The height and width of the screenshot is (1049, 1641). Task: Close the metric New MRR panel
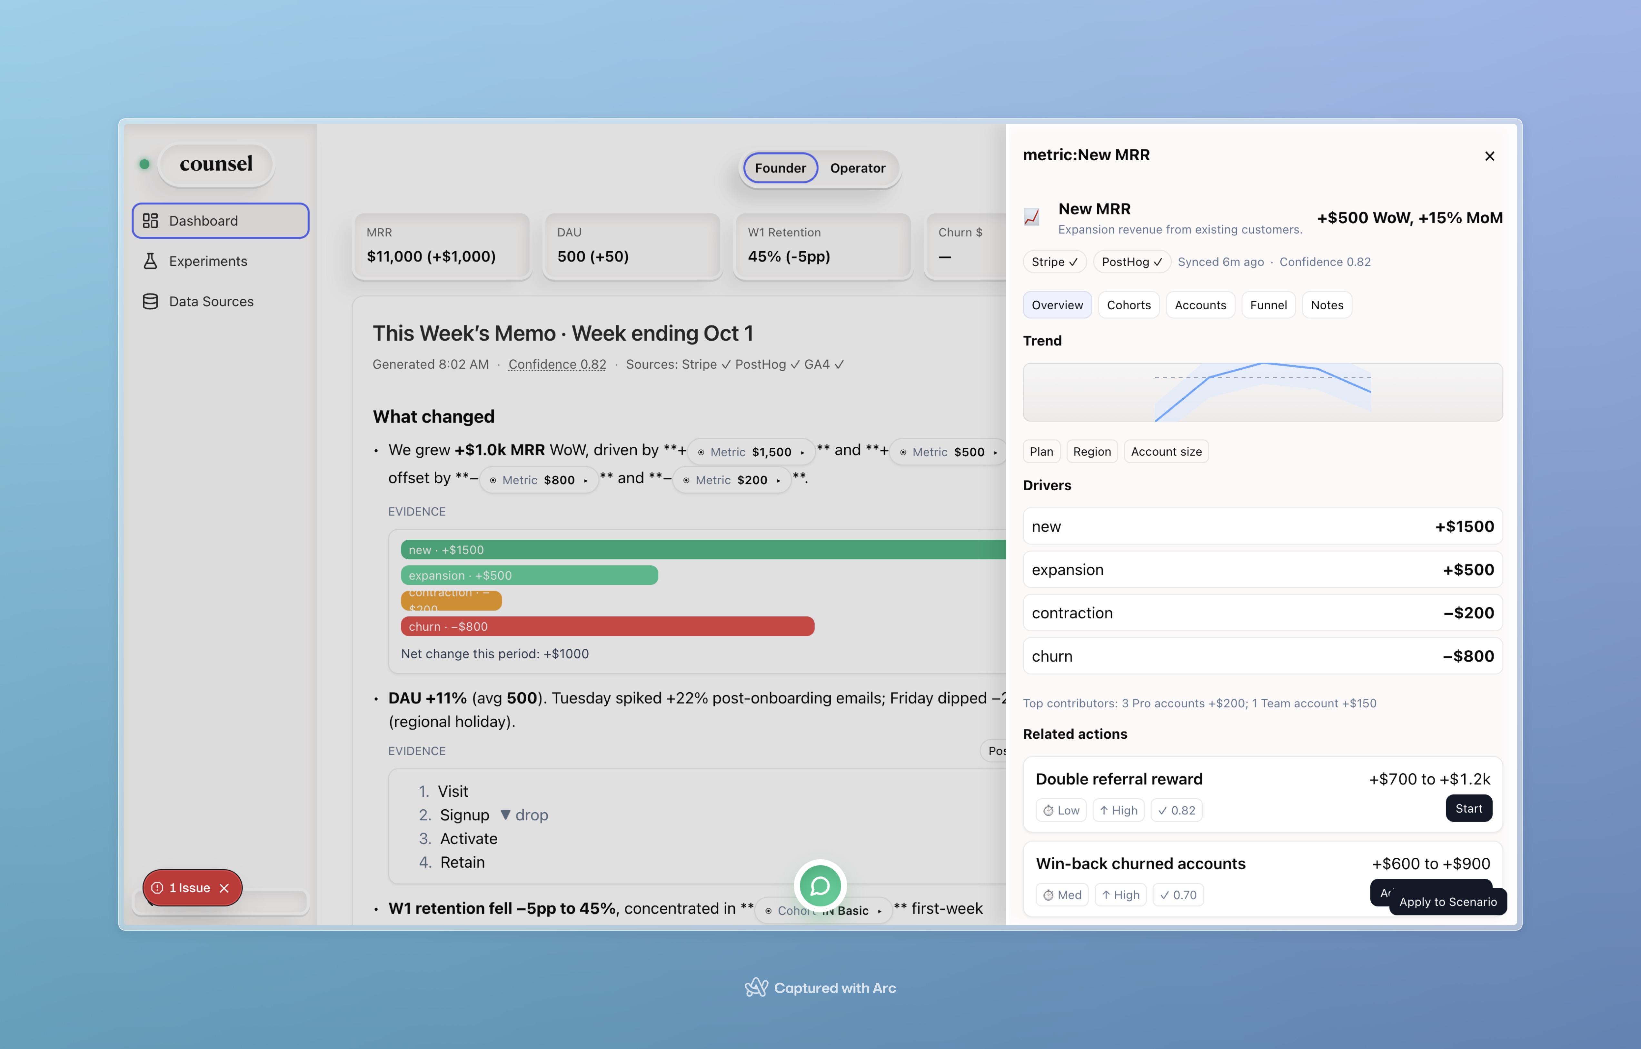(1489, 156)
